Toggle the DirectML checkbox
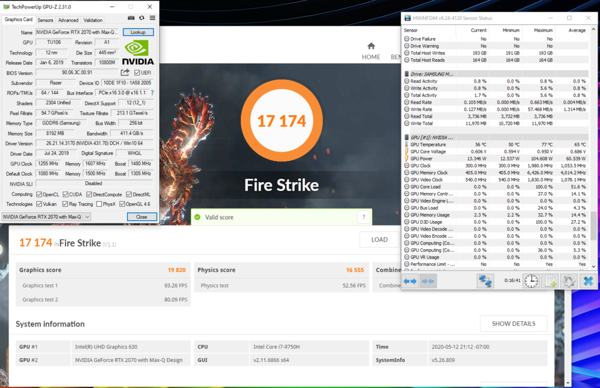The height and width of the screenshot is (388, 600). click(129, 195)
